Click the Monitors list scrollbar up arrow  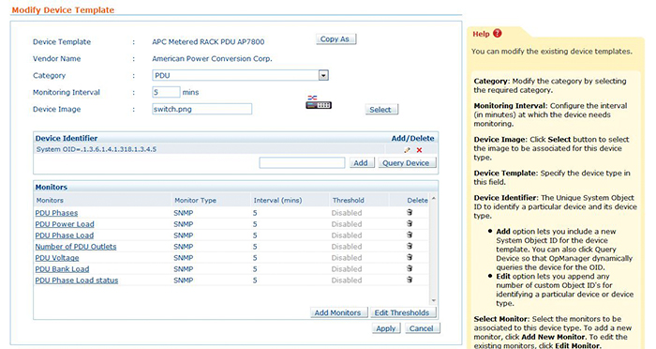pos(433,199)
